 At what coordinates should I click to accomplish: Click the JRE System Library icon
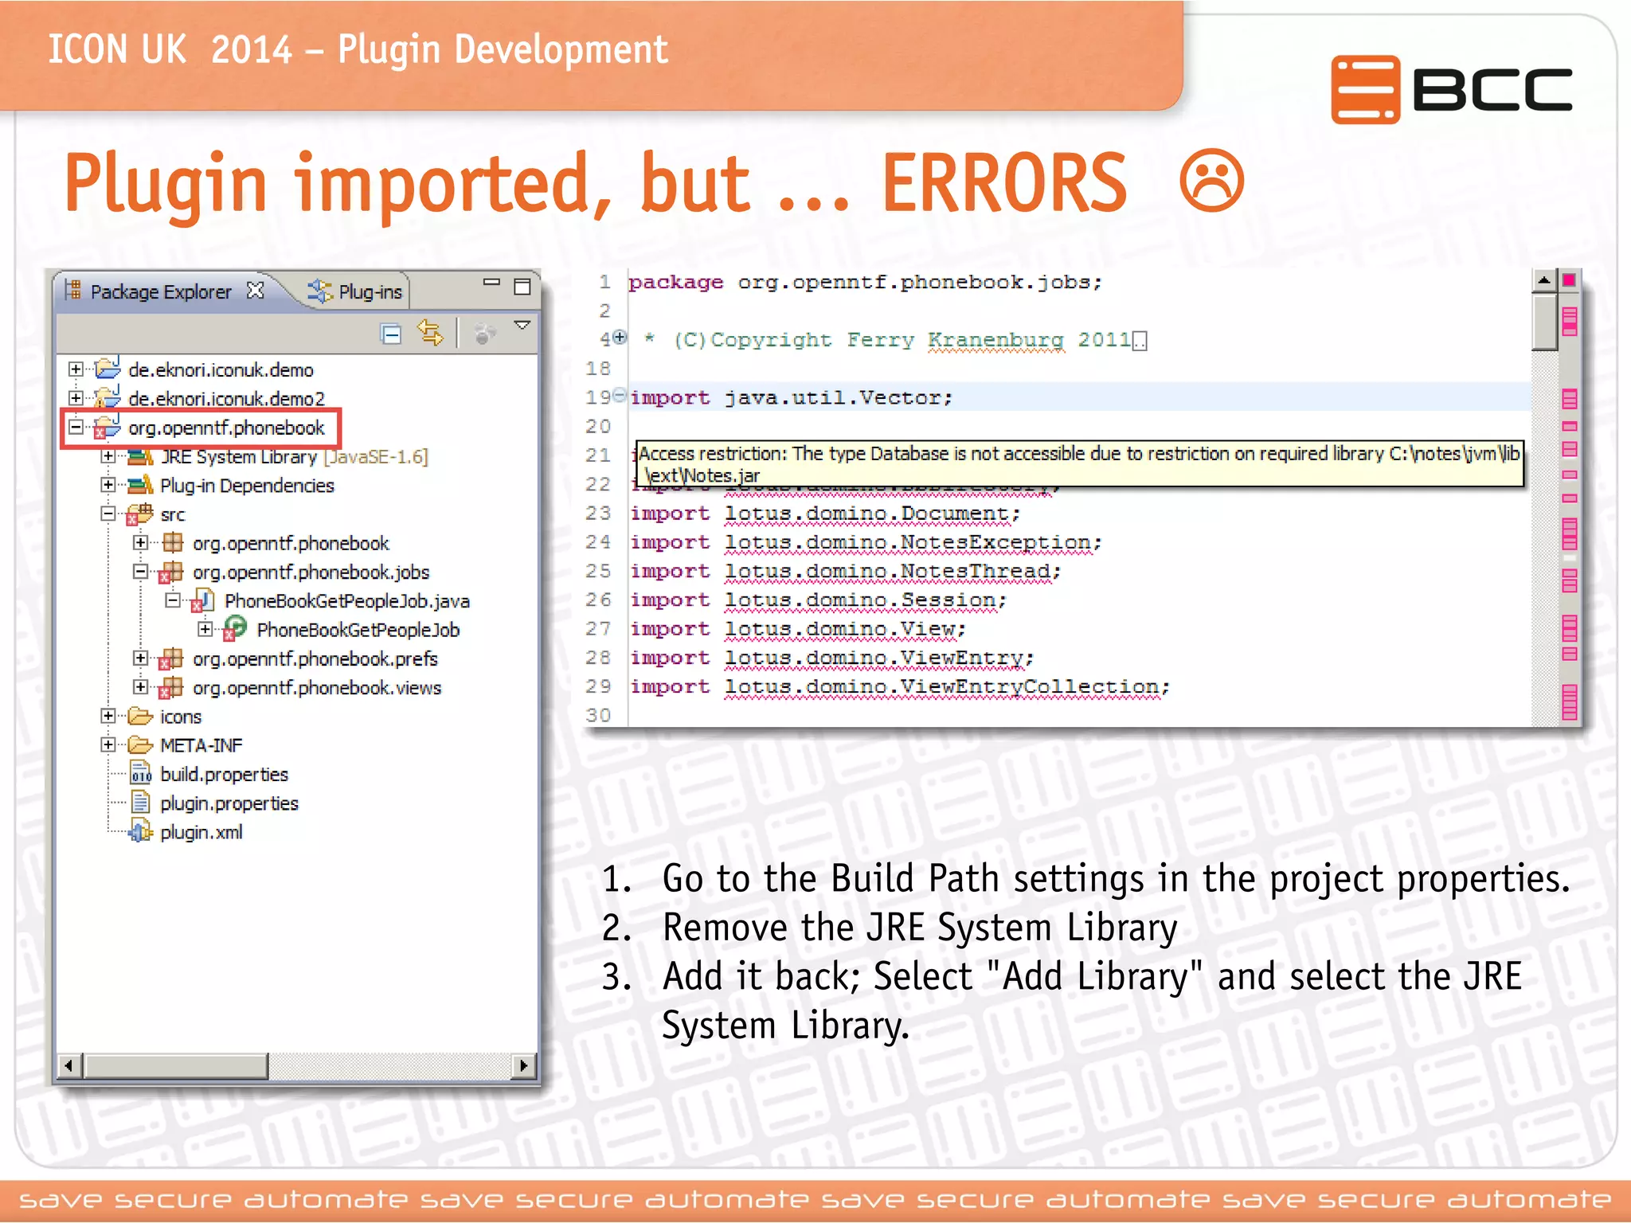click(x=140, y=456)
